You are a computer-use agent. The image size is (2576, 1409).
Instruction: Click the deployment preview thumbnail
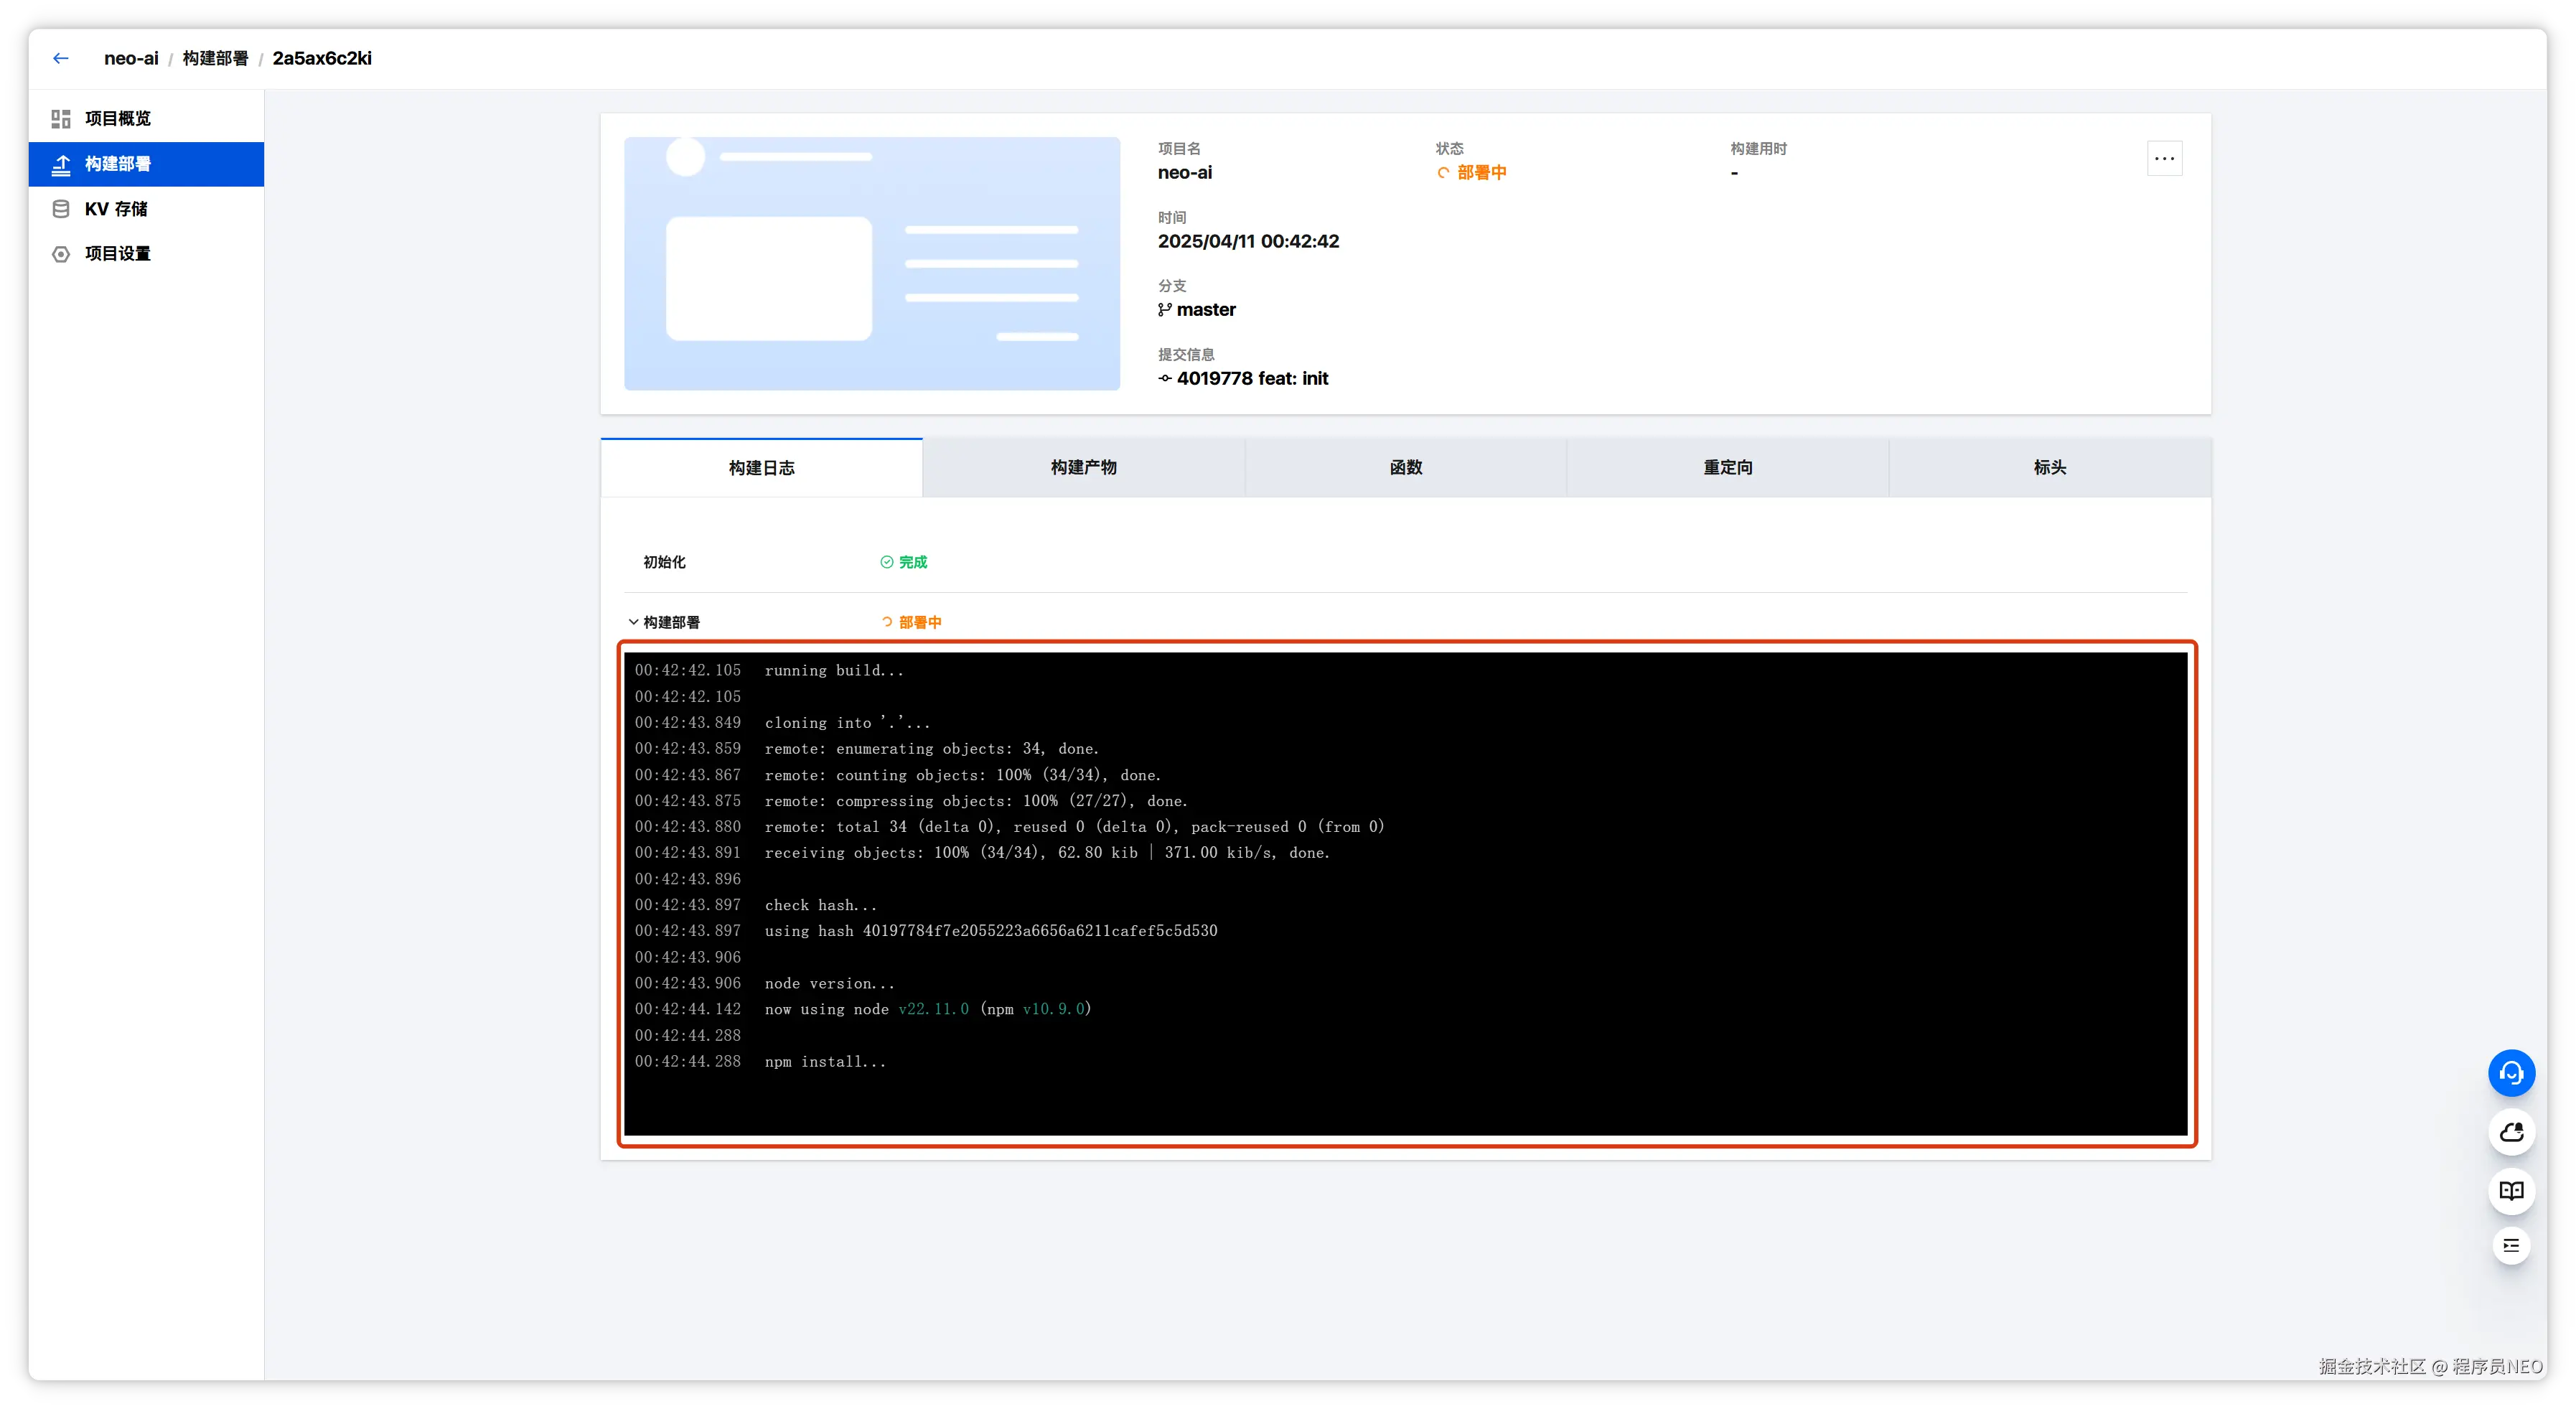[871, 263]
